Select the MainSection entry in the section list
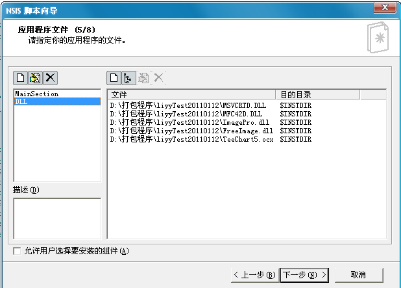 [56, 94]
